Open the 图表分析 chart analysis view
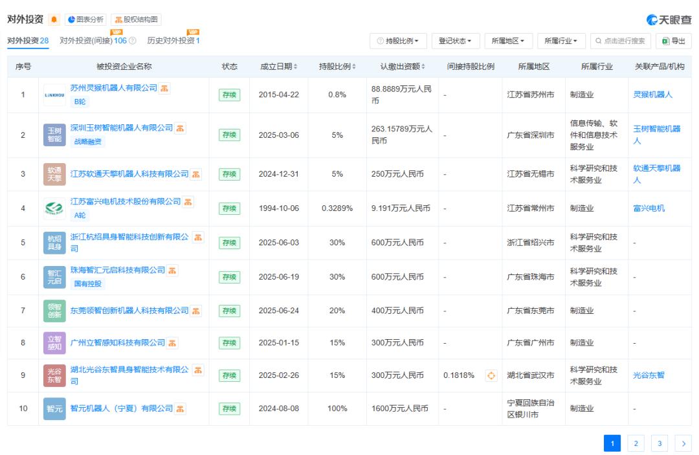 click(86, 20)
